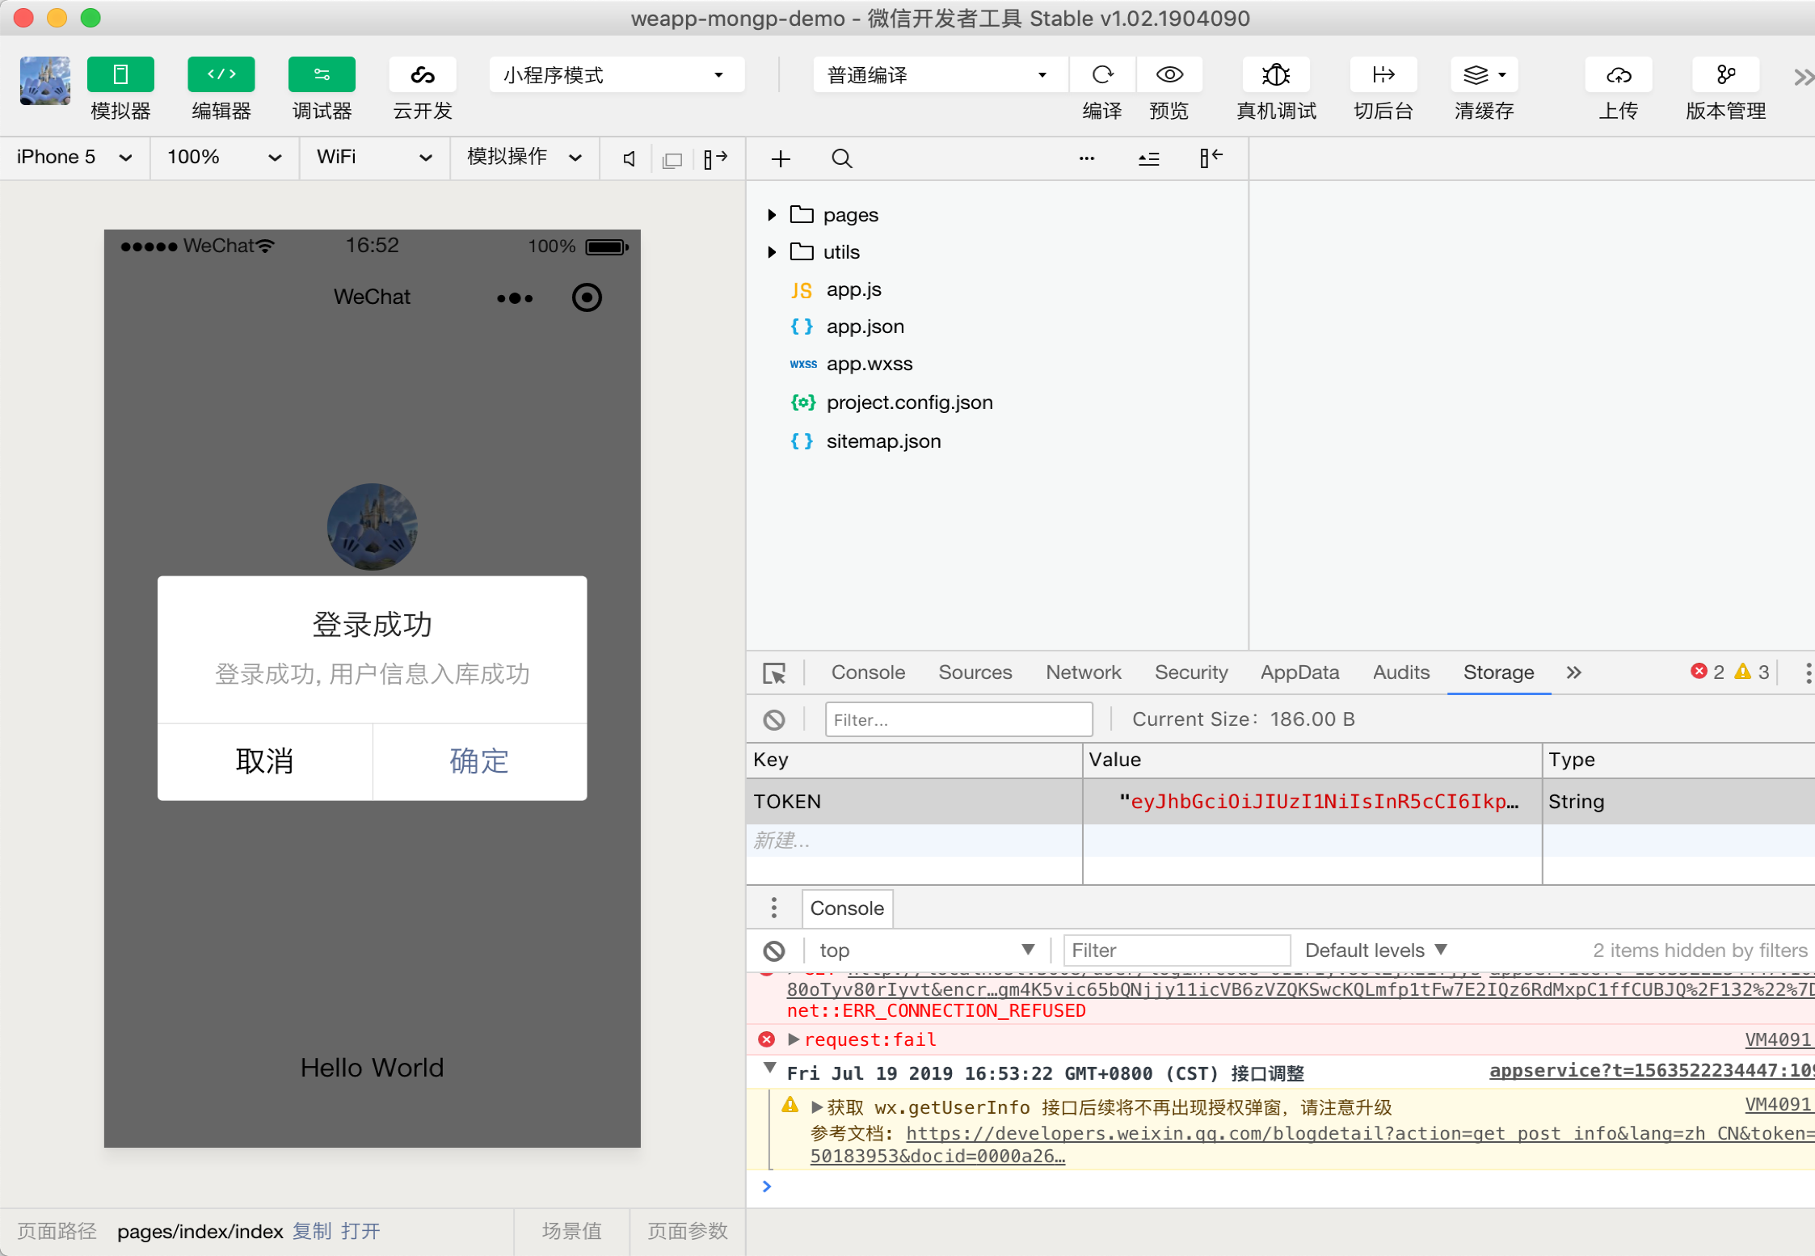1815x1256 pixels.
Task: Click 确定 in the login dialog
Action: coord(479,761)
